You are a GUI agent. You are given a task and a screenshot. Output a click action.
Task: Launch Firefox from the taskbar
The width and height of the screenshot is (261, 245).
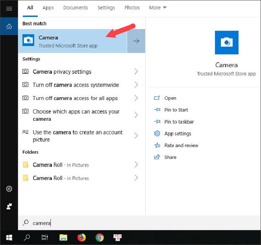pyautogui.click(x=81, y=237)
